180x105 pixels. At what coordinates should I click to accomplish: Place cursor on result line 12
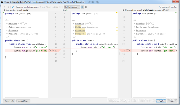click(x=94, y=50)
